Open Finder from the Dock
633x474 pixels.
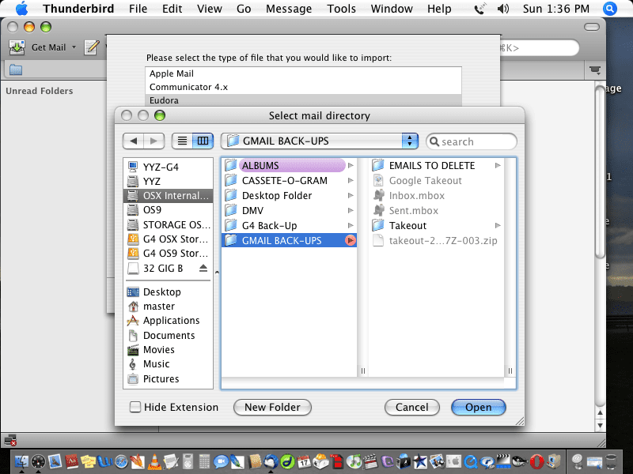tap(21, 461)
